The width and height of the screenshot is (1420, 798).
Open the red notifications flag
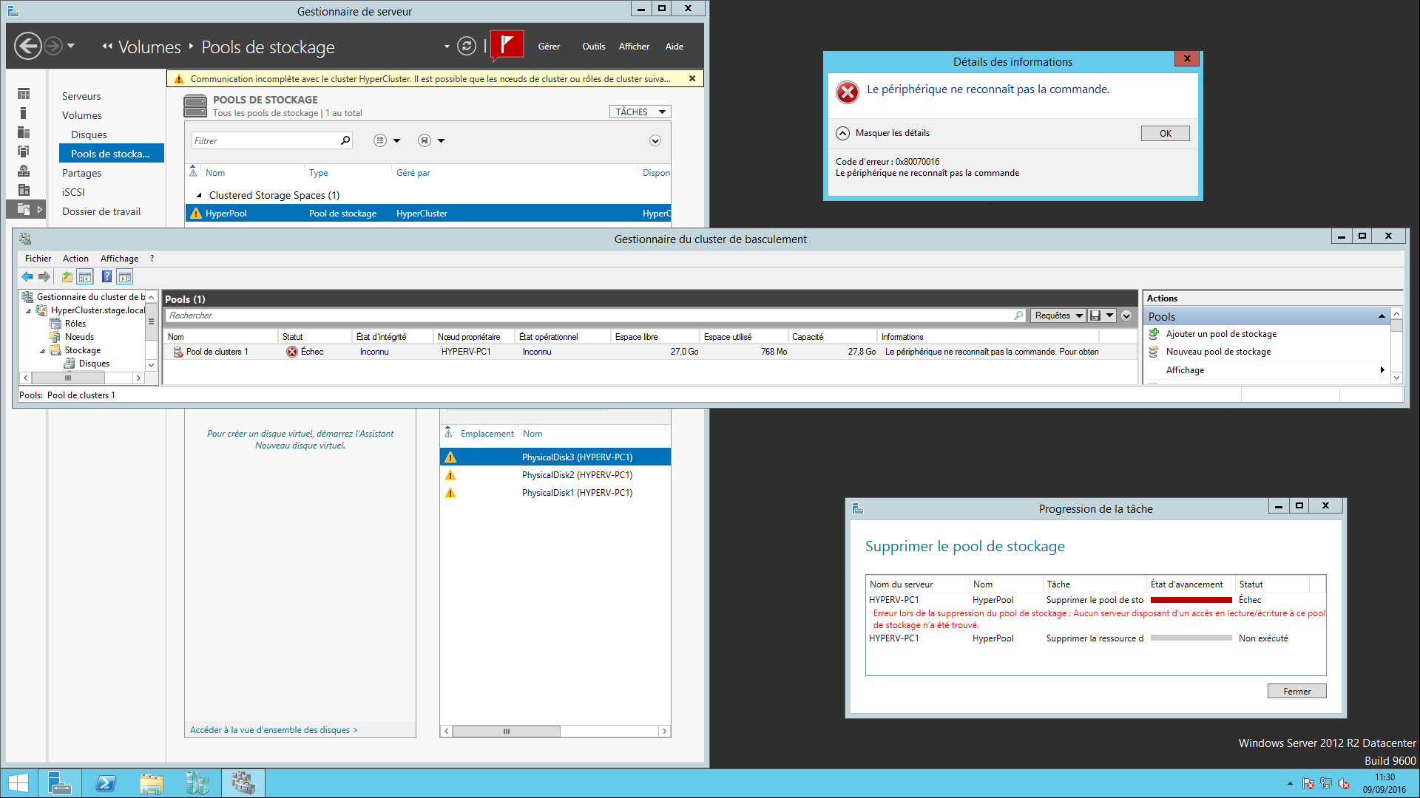tap(507, 45)
